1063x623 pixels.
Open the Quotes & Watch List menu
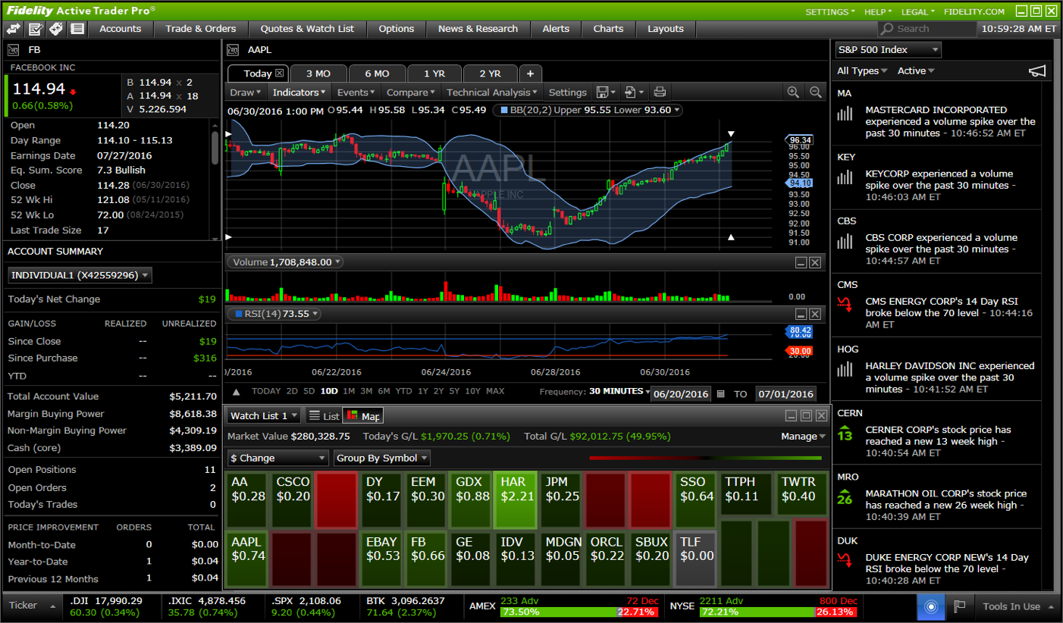[307, 29]
